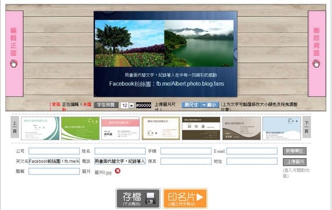Click the hand pointer icon under 編輯正面

click(14, 63)
